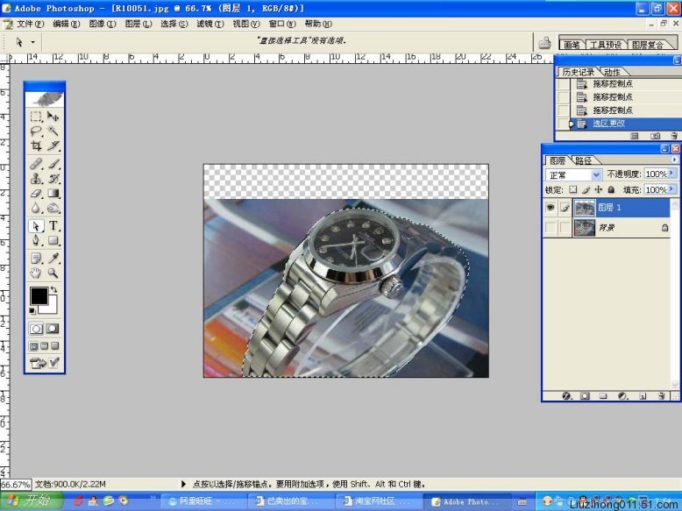Select the History Brush tool

[x=53, y=178]
